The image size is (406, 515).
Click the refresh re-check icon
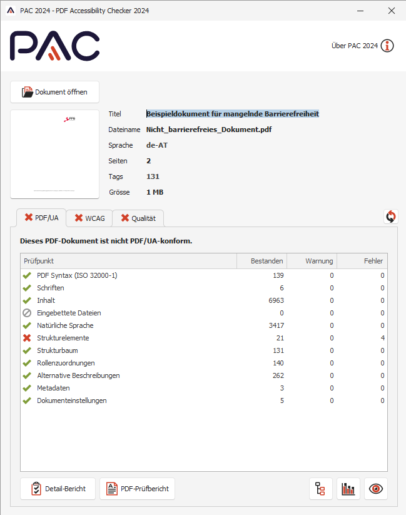pos(391,217)
